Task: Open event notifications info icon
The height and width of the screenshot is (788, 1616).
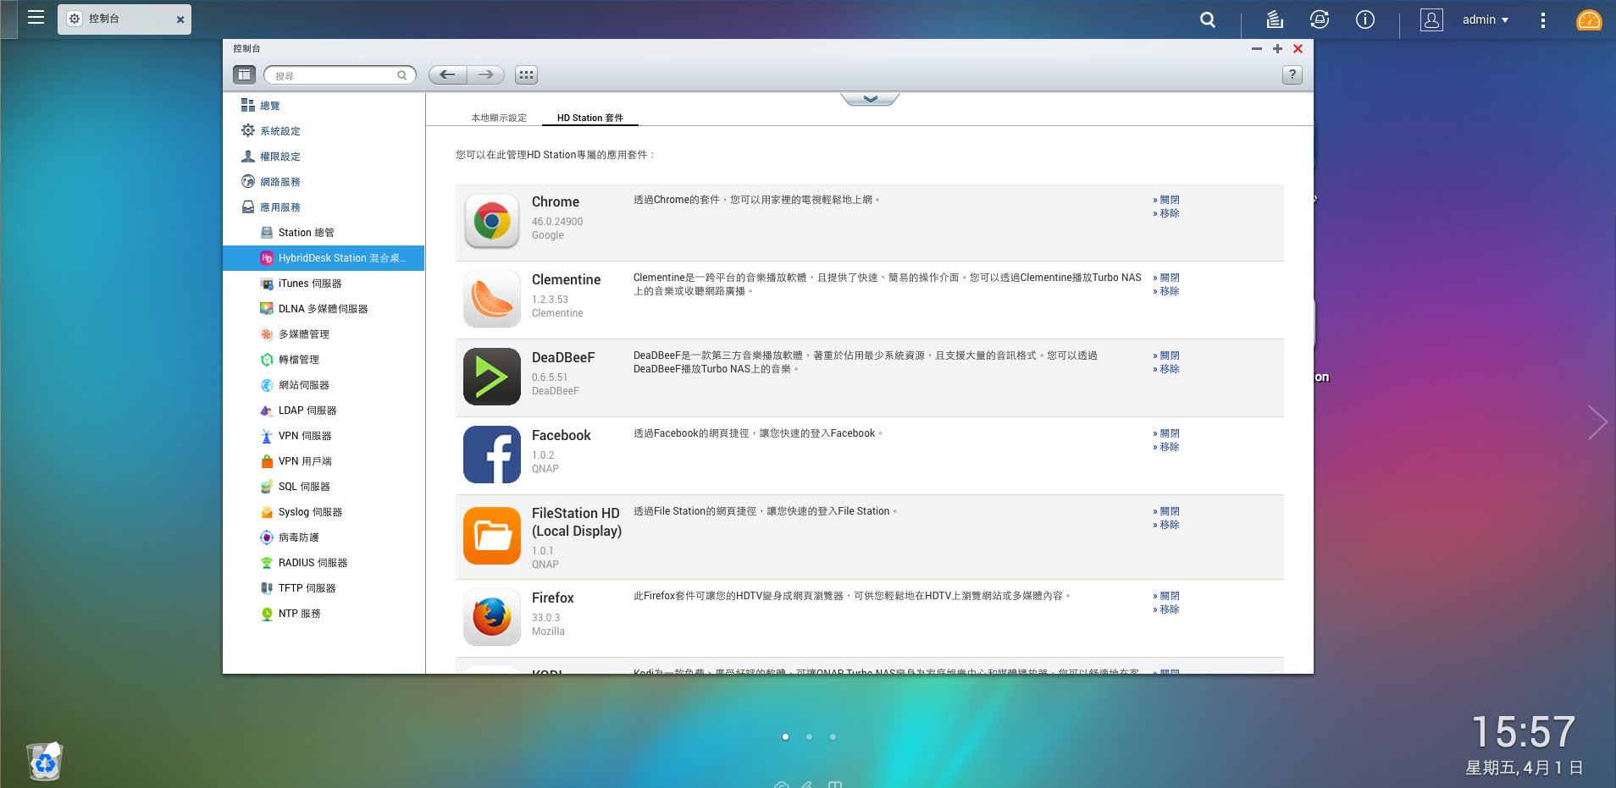Action: [x=1365, y=19]
